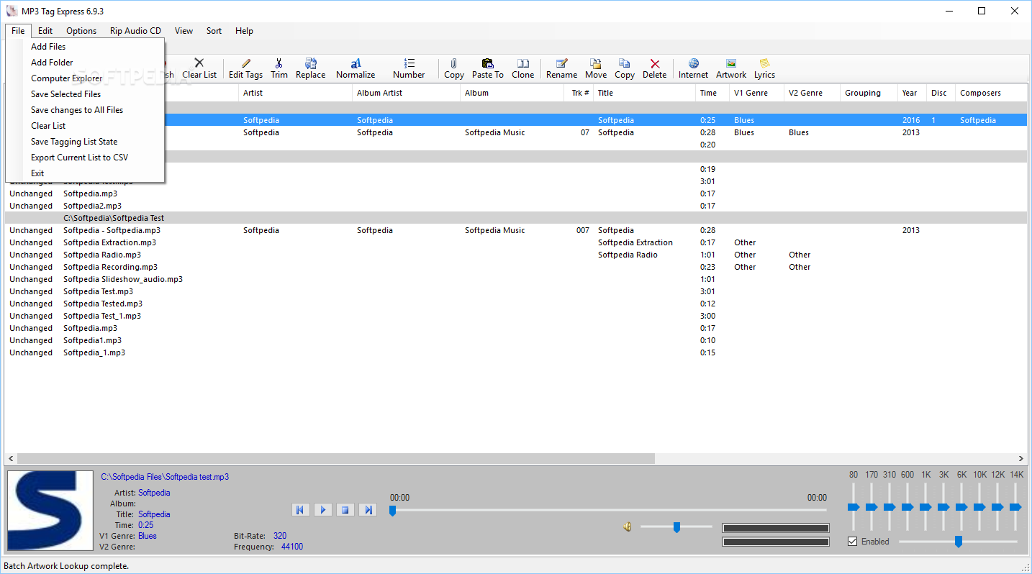Viewport: 1032px width, 574px height.
Task: Open the Replace tool
Action: (310, 68)
